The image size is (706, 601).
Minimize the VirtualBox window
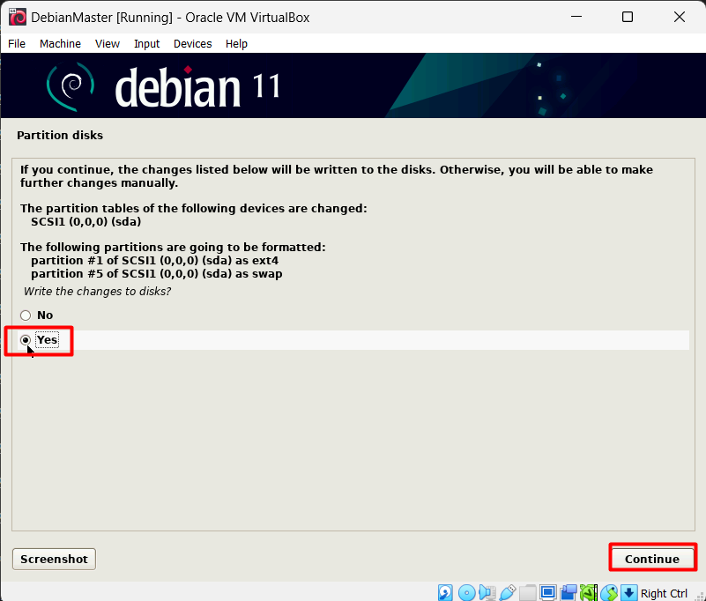pos(576,17)
